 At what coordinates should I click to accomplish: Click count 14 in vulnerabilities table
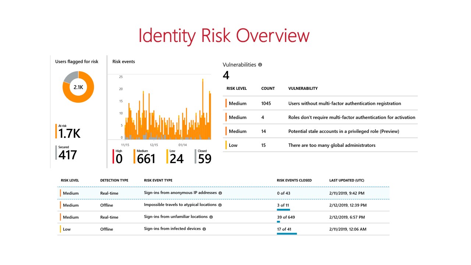point(263,131)
